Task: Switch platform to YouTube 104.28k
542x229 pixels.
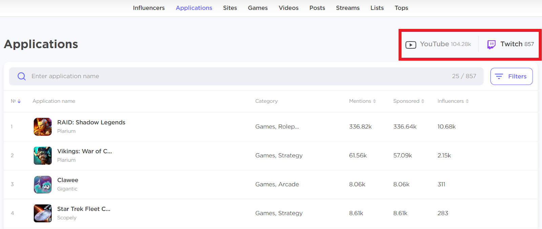Action: pyautogui.click(x=438, y=44)
